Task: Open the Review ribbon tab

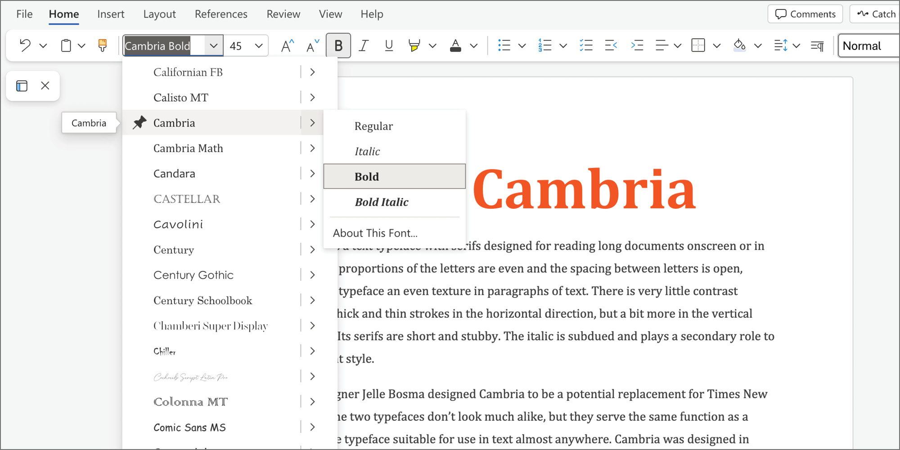Action: click(x=283, y=14)
